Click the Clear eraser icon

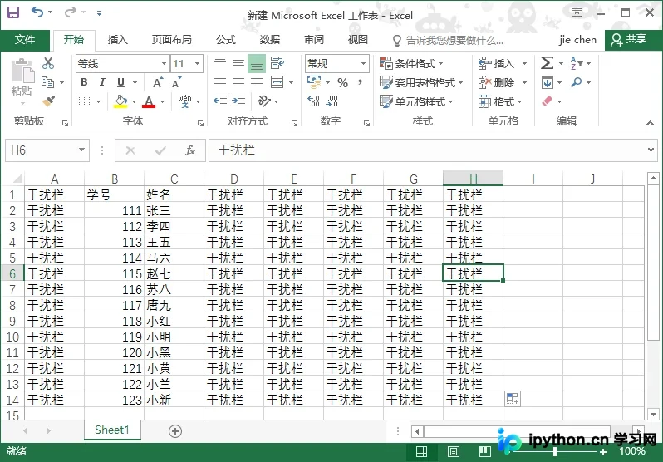click(548, 101)
